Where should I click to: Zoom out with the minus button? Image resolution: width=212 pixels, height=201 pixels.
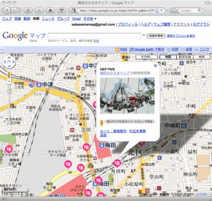9,128
